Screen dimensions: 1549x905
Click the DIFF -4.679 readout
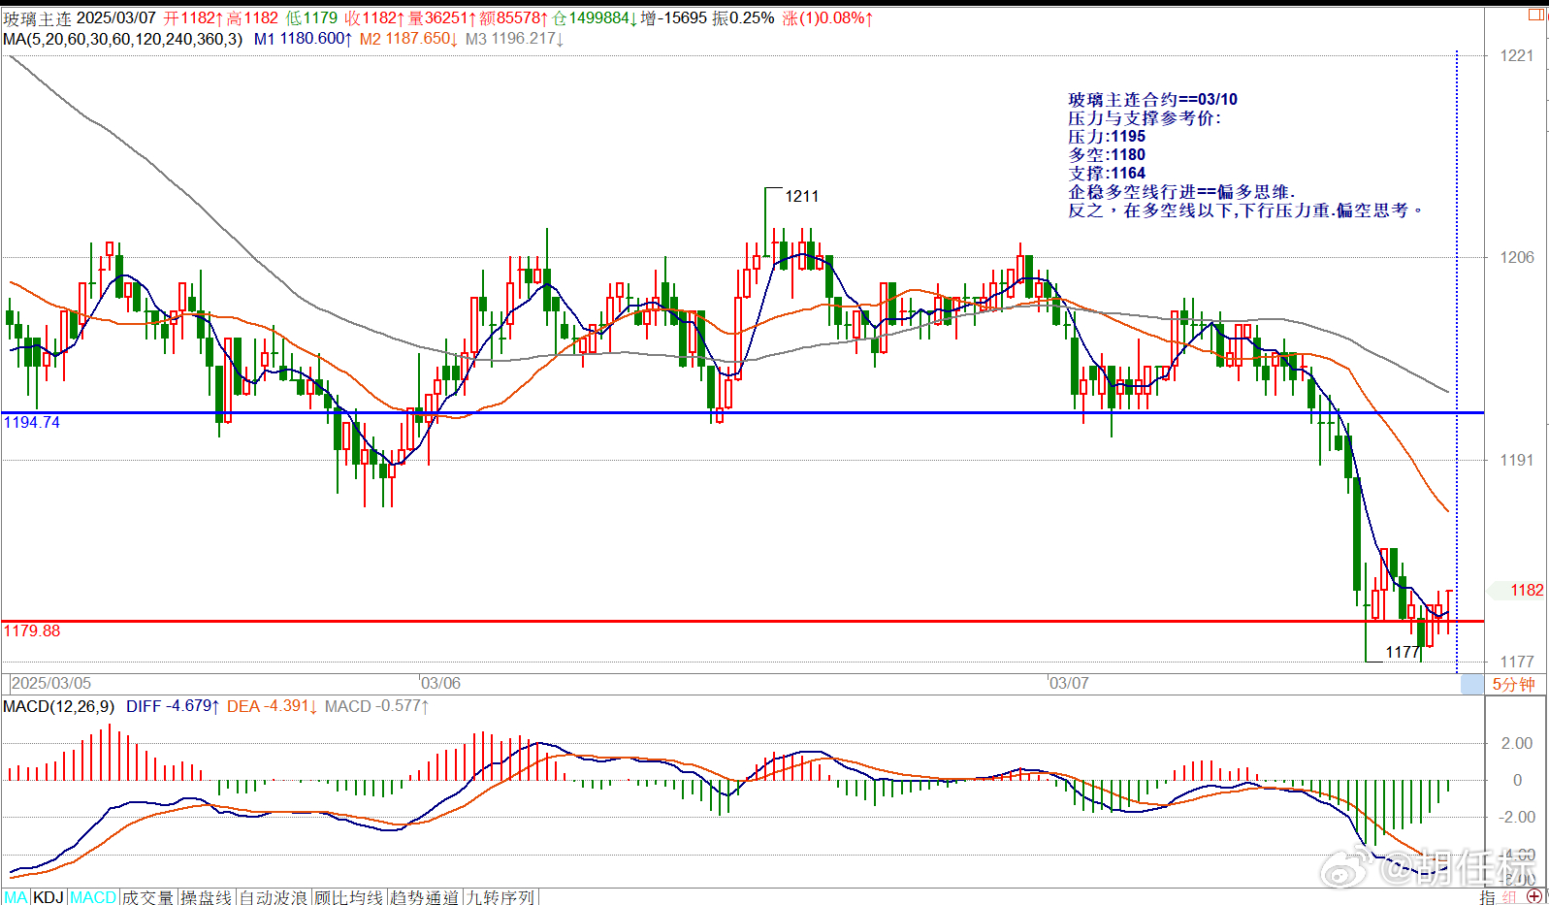173,706
